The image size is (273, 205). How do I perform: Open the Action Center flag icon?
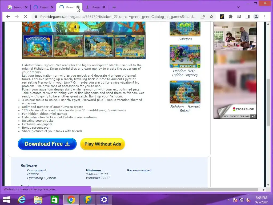click(235, 200)
